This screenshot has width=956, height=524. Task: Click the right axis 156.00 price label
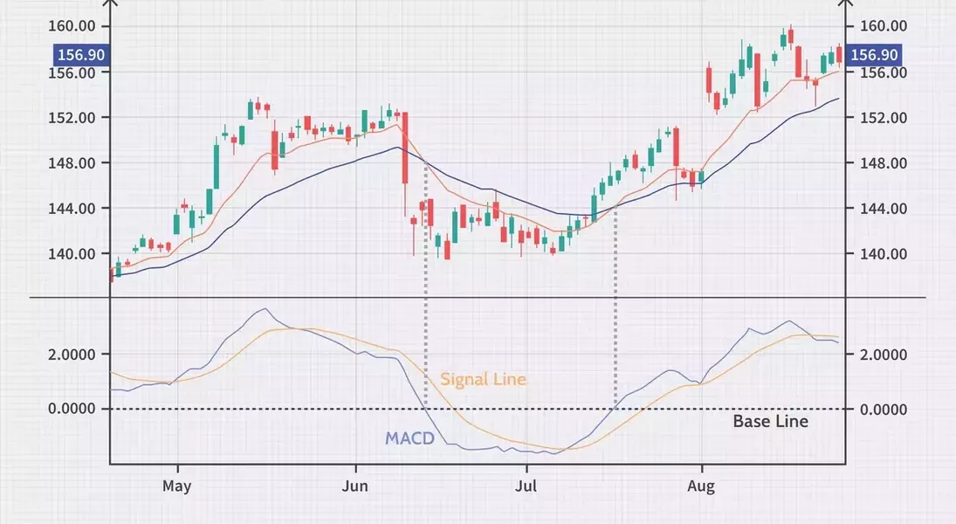click(884, 72)
